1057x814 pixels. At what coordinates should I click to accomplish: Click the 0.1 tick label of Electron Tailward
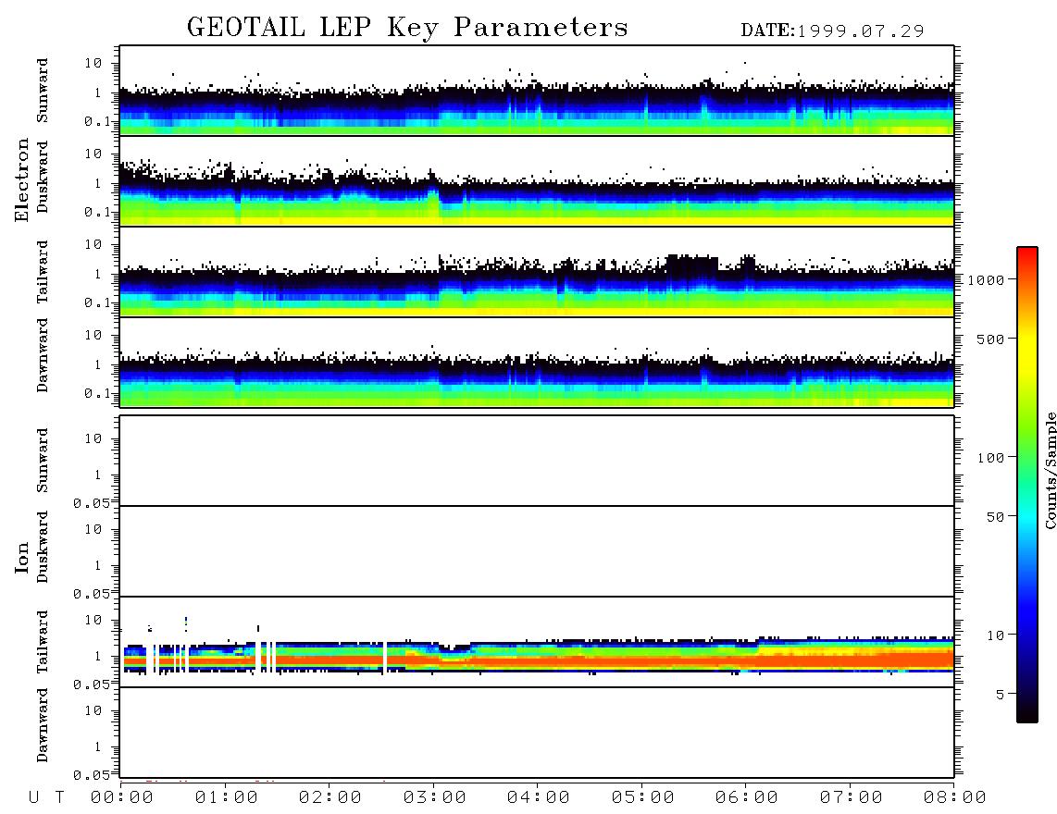(x=97, y=303)
